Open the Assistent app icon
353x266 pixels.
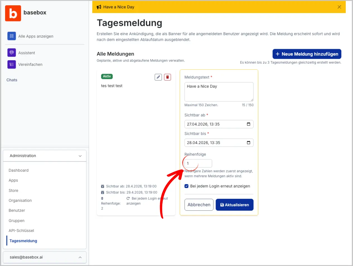(x=11, y=52)
